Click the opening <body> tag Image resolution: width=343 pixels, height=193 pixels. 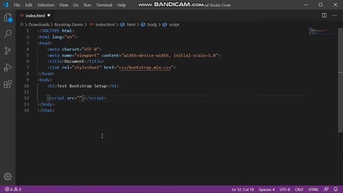(x=44, y=80)
